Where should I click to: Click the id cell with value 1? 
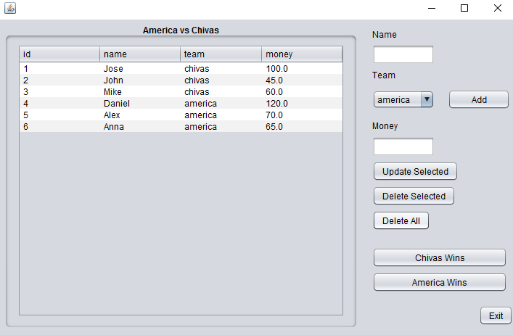click(x=59, y=69)
